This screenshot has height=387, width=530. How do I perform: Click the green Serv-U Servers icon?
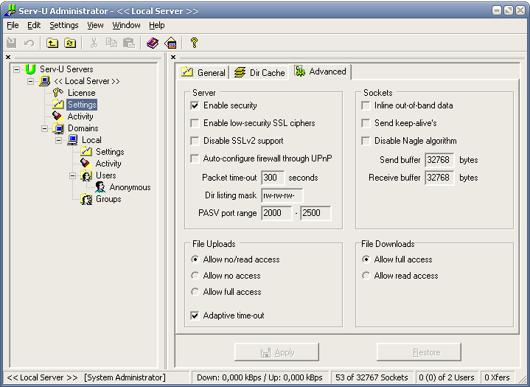30,69
